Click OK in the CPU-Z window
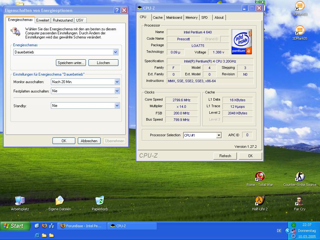The image size is (320, 240). 250,156
